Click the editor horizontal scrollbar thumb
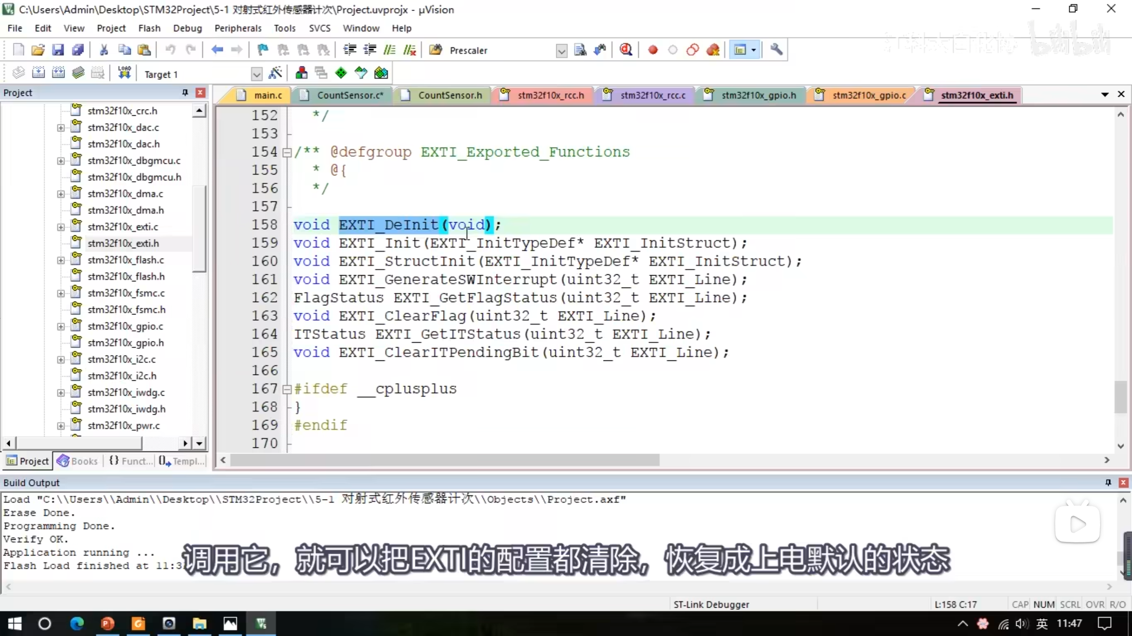 [x=444, y=460]
